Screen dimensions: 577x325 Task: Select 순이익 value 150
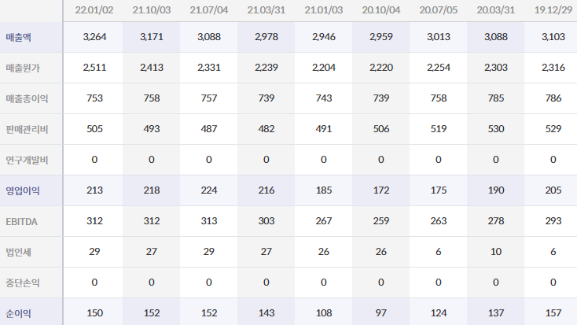[x=94, y=313]
